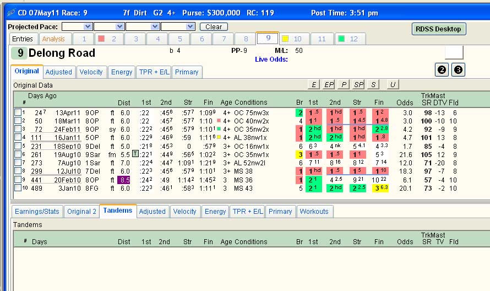
Task: Open the Workouts tab
Action: coord(314,212)
